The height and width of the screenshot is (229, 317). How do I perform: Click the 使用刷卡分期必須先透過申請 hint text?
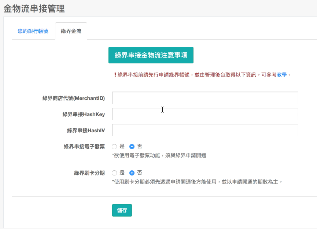coord(197,182)
